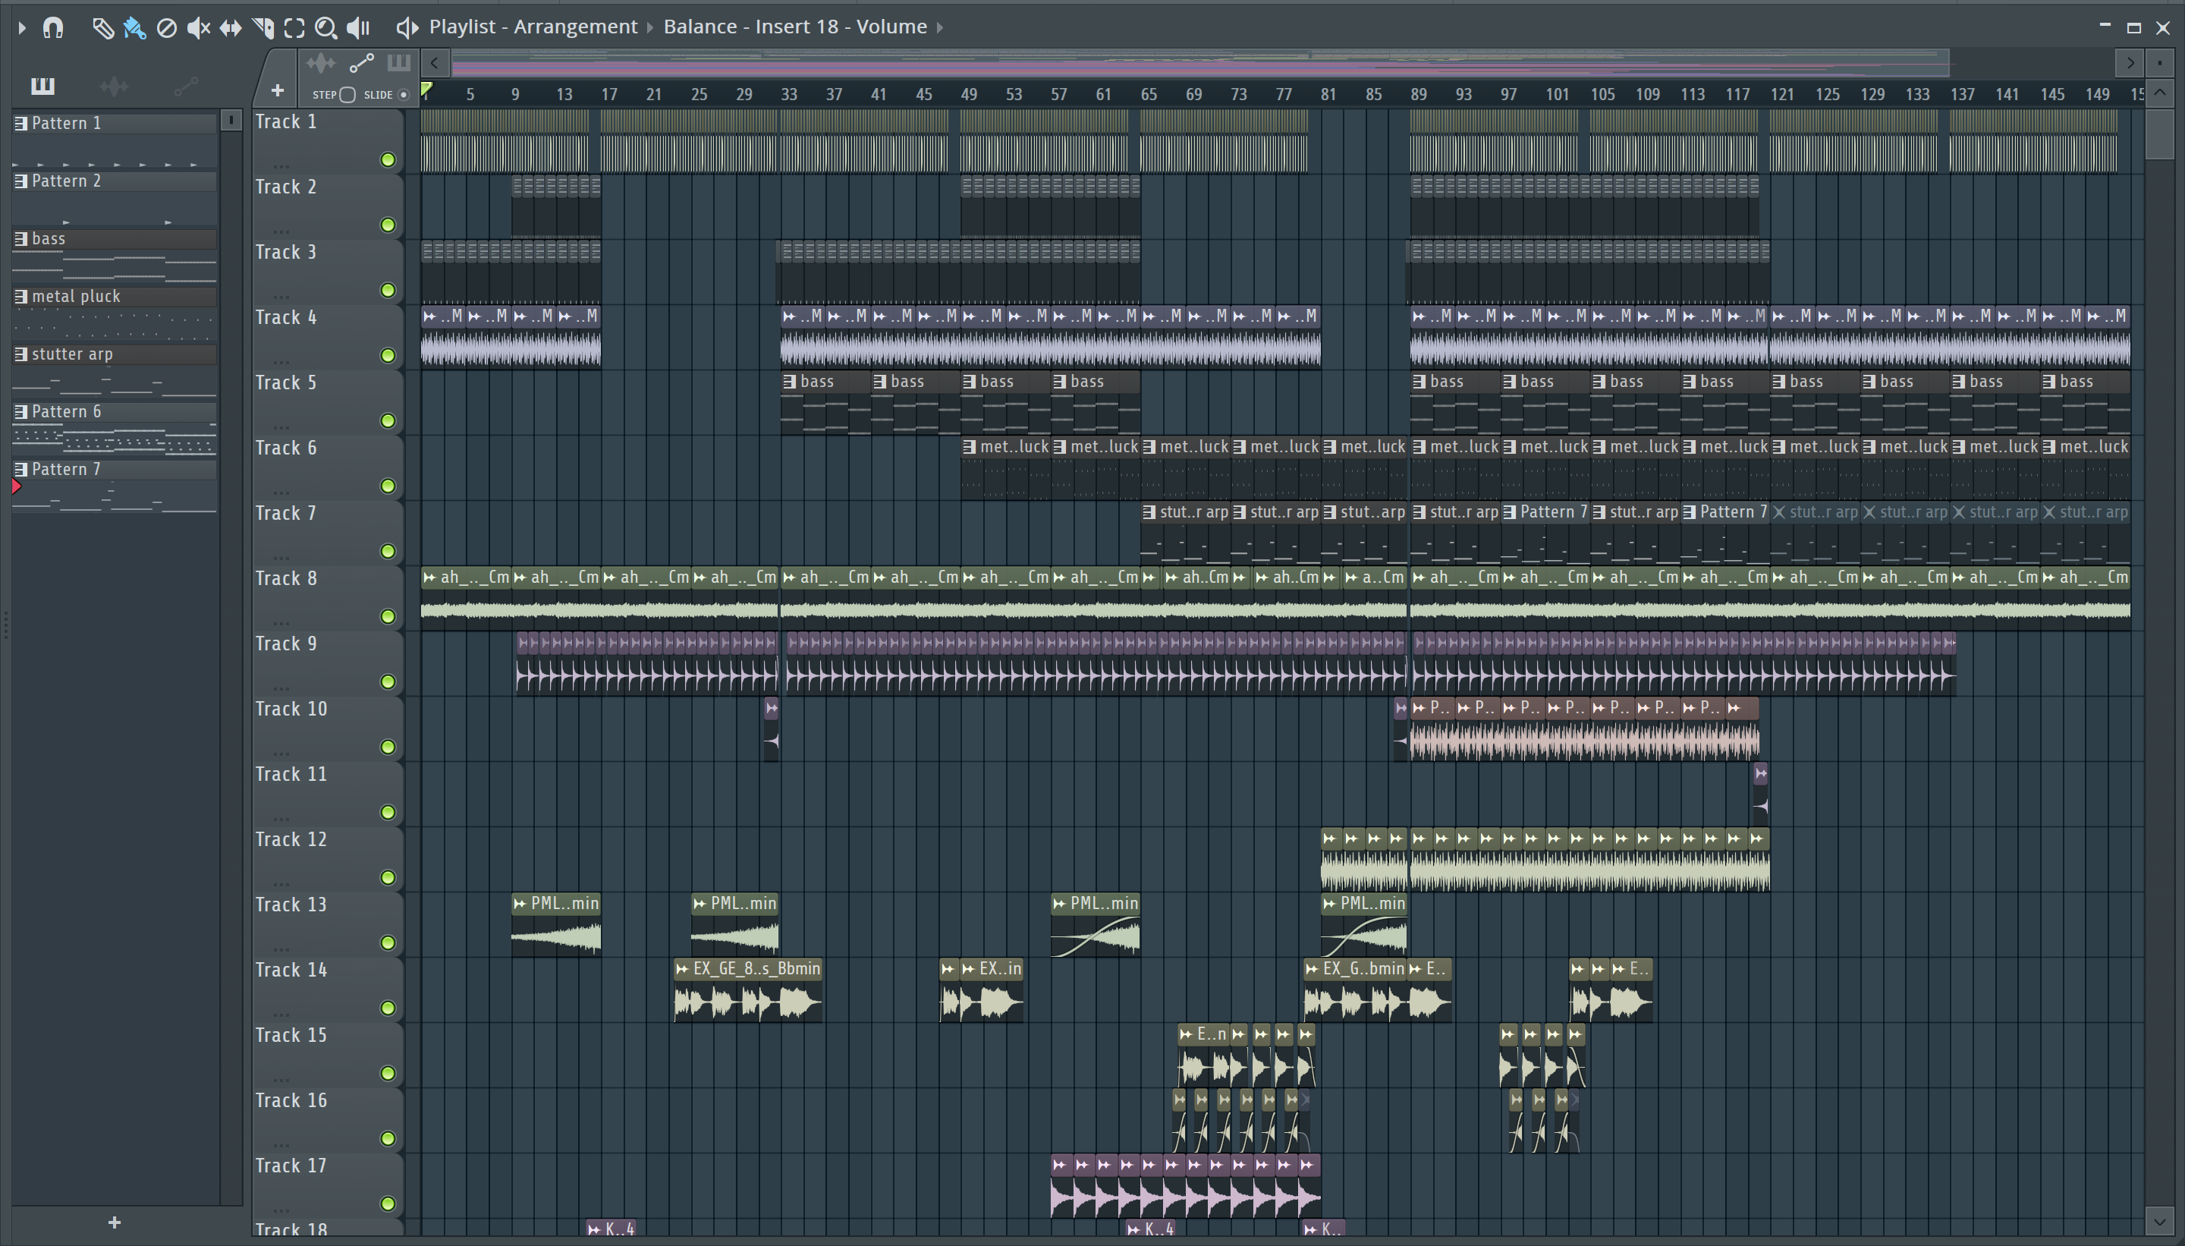Toggle the magnet snap tool
The image size is (2185, 1246).
[x=53, y=27]
